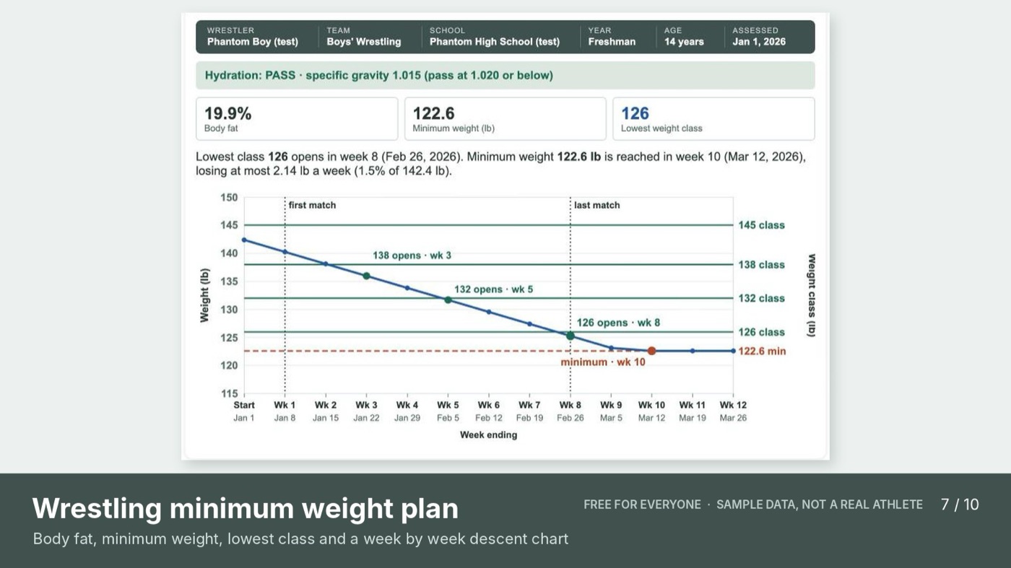Viewport: 1011px width, 568px height.
Task: Click the Hydration: PASS banner
Action: tap(506, 75)
